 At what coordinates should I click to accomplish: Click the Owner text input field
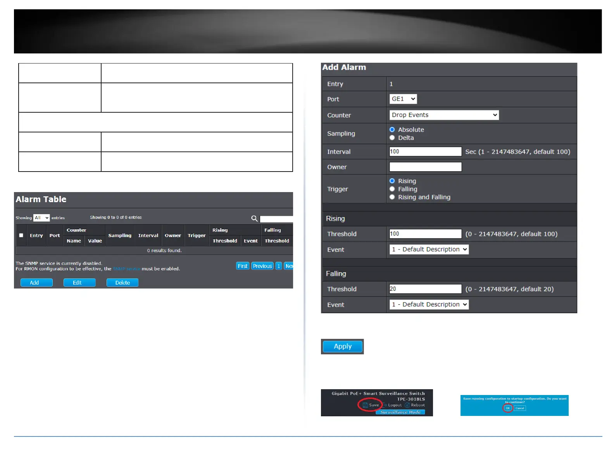click(426, 167)
